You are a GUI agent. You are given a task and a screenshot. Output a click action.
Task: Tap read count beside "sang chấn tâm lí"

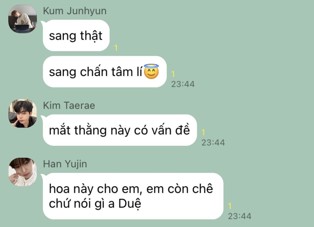click(173, 74)
